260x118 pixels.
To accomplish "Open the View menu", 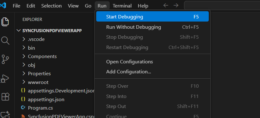I will pos(73,6).
